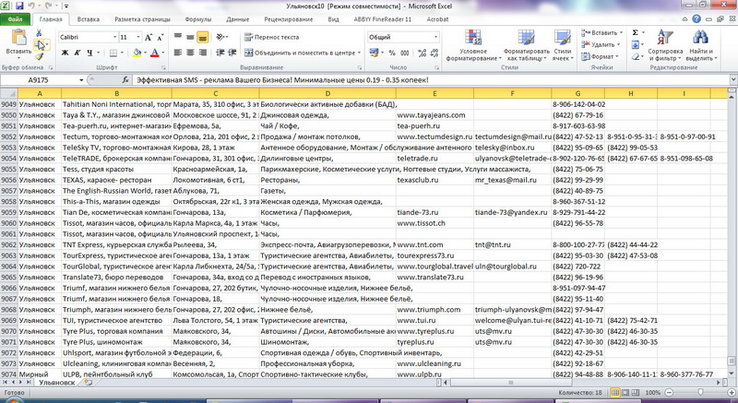Click the Fill down arrow icon

[x=635, y=44]
